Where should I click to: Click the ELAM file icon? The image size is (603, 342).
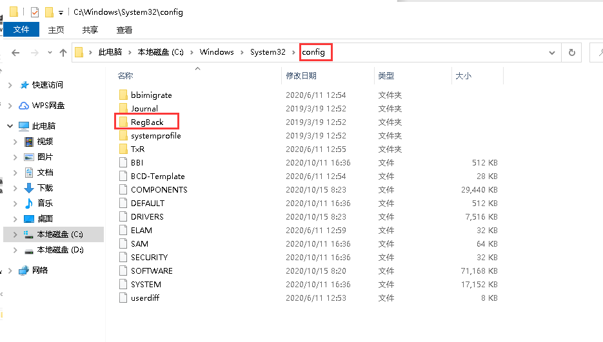(123, 230)
